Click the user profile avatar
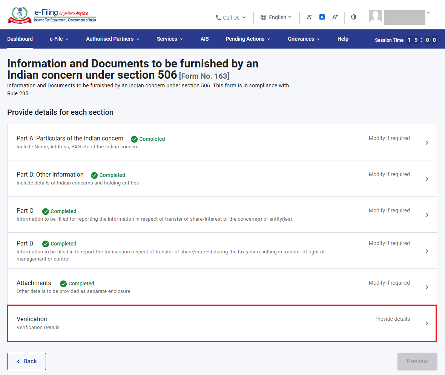Viewport: 445px width, 375px height. pos(376,16)
